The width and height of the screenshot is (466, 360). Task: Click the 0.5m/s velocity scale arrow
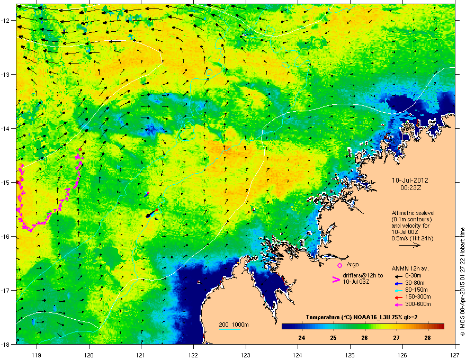[409, 245]
